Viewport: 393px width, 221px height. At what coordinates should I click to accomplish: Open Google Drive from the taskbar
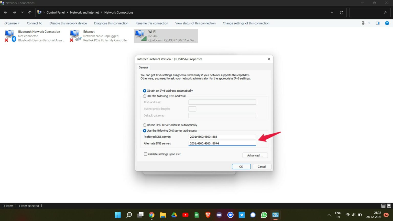(x=174, y=215)
